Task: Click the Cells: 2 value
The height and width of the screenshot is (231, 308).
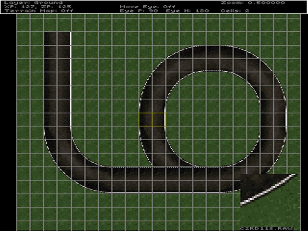Action: (235, 11)
